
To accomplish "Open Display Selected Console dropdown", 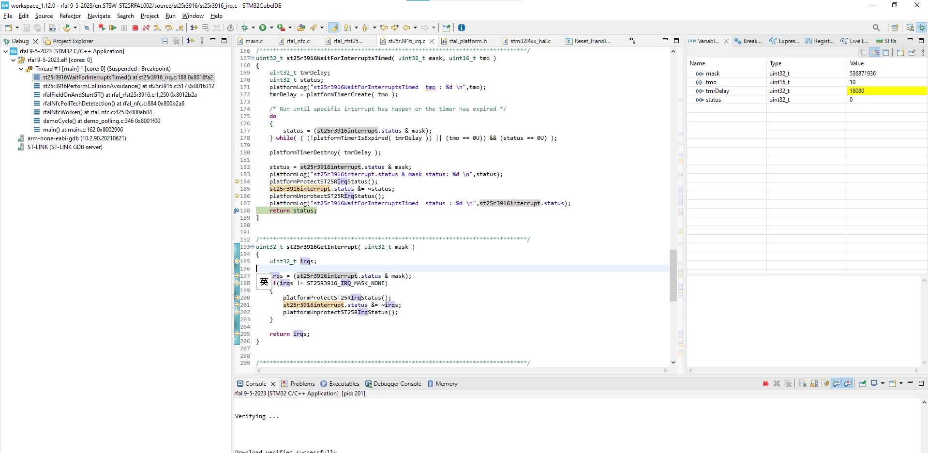I will tap(883, 383).
